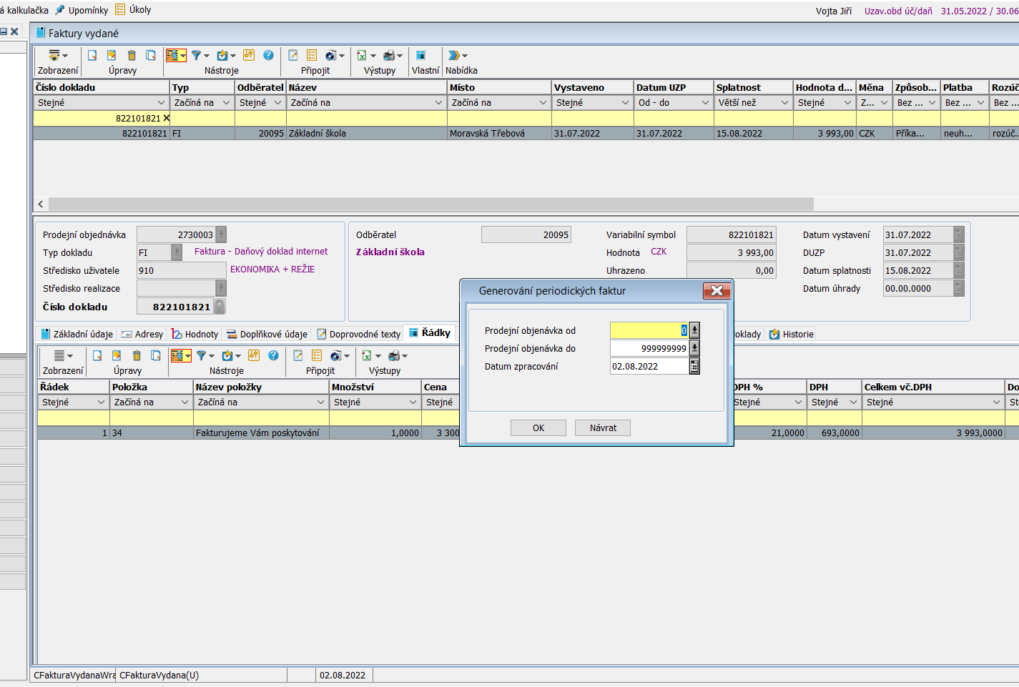Confirm the dialog with the OK button
The image size is (1019, 687).
[x=538, y=427]
